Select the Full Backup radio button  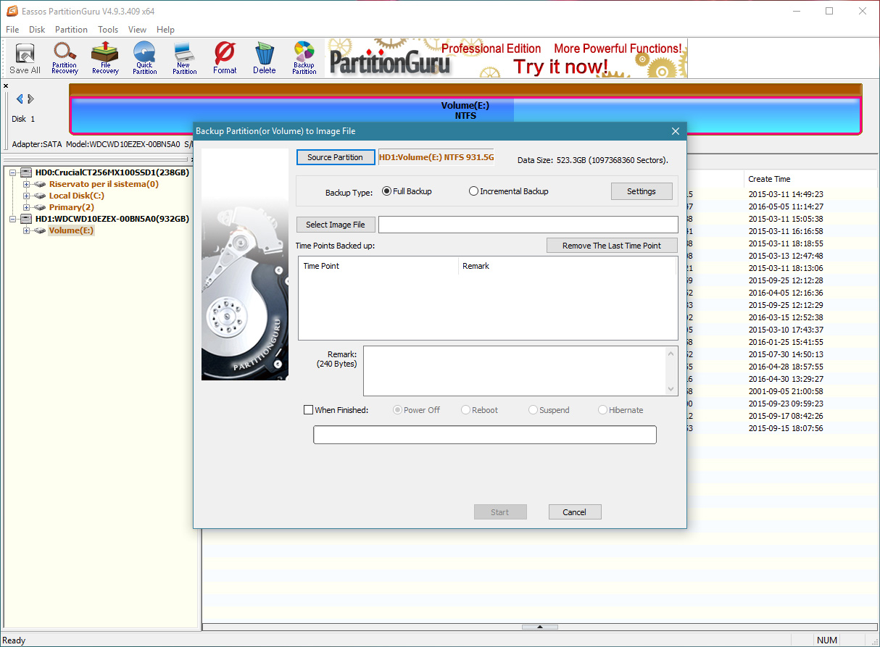(387, 191)
